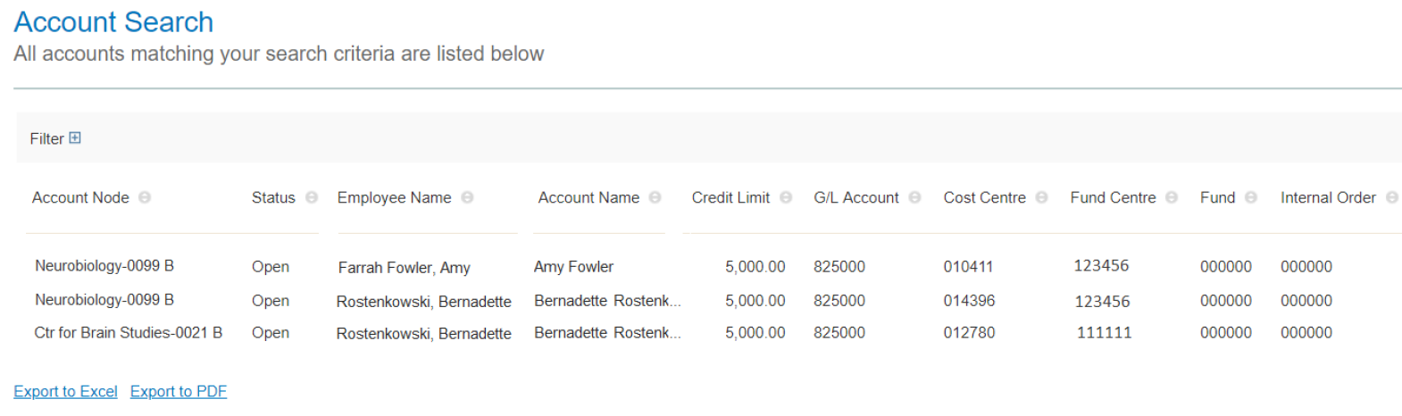Open Fund Centre column menu icon

click(1172, 197)
